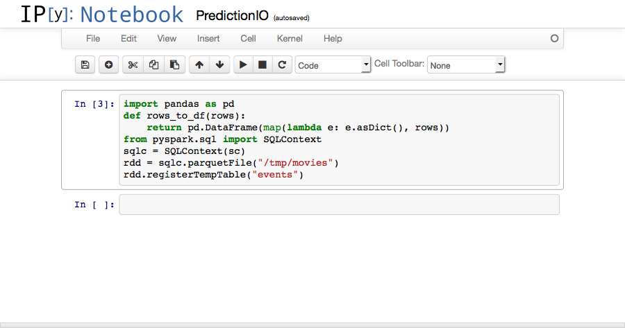Click the PredictionIO notebook title
Viewport: 625px width, 328px height.
(233, 15)
